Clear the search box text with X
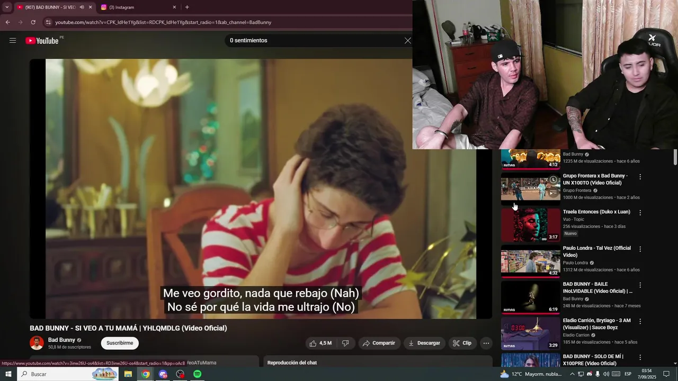Viewport: 678px width, 381px height. tap(407, 41)
